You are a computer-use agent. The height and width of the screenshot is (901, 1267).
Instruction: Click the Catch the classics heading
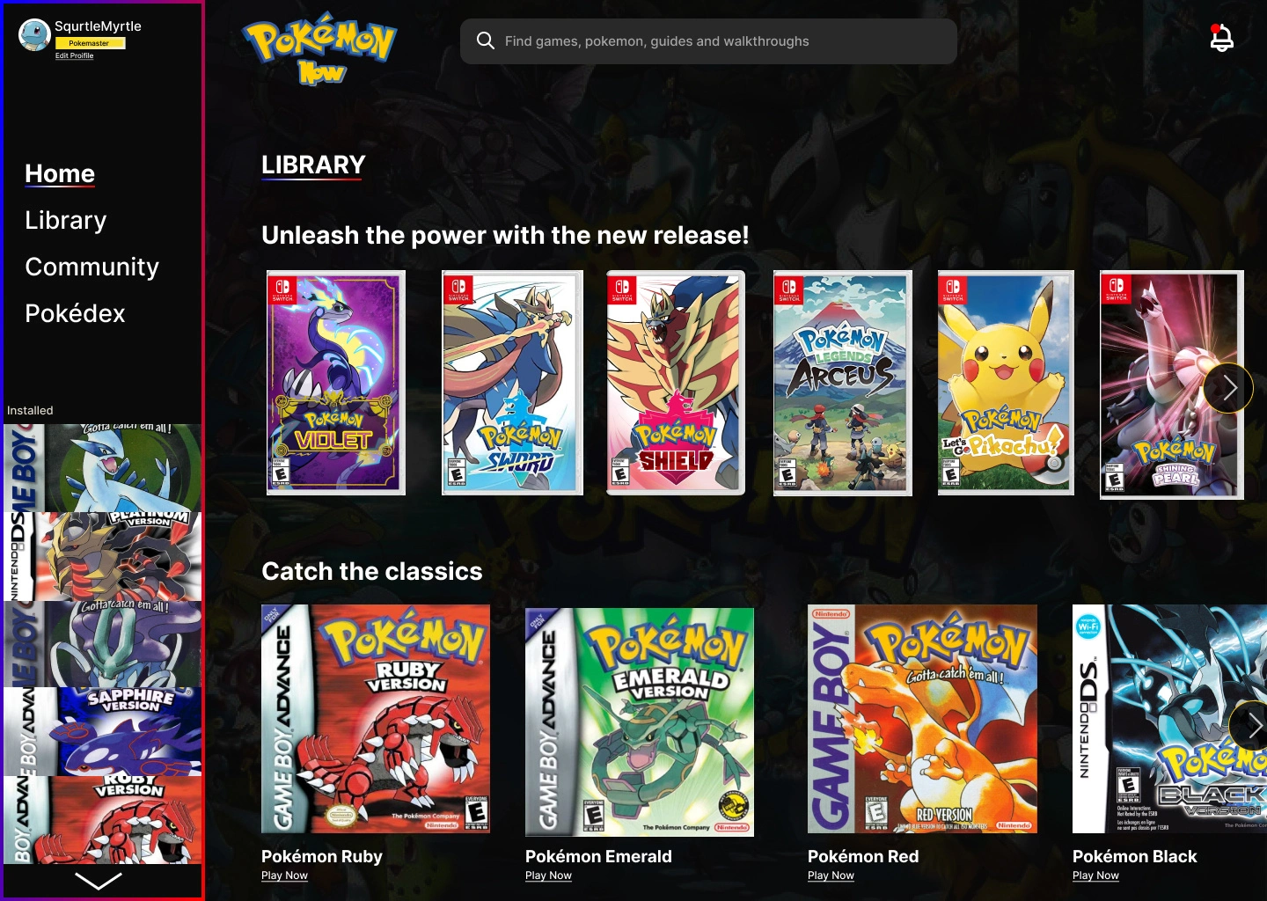[372, 571]
